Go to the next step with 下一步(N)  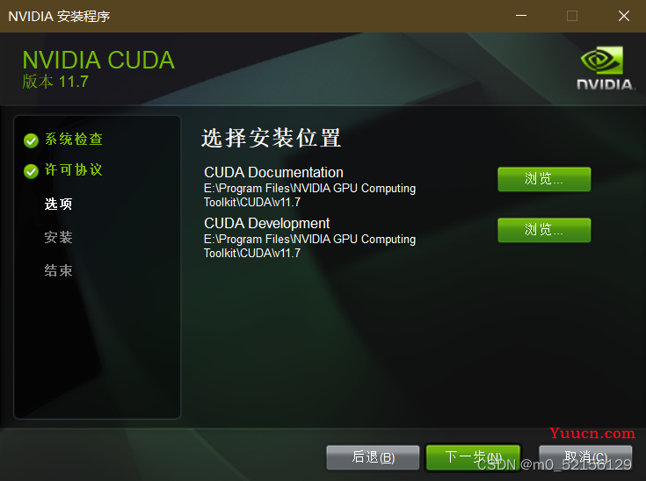click(473, 457)
